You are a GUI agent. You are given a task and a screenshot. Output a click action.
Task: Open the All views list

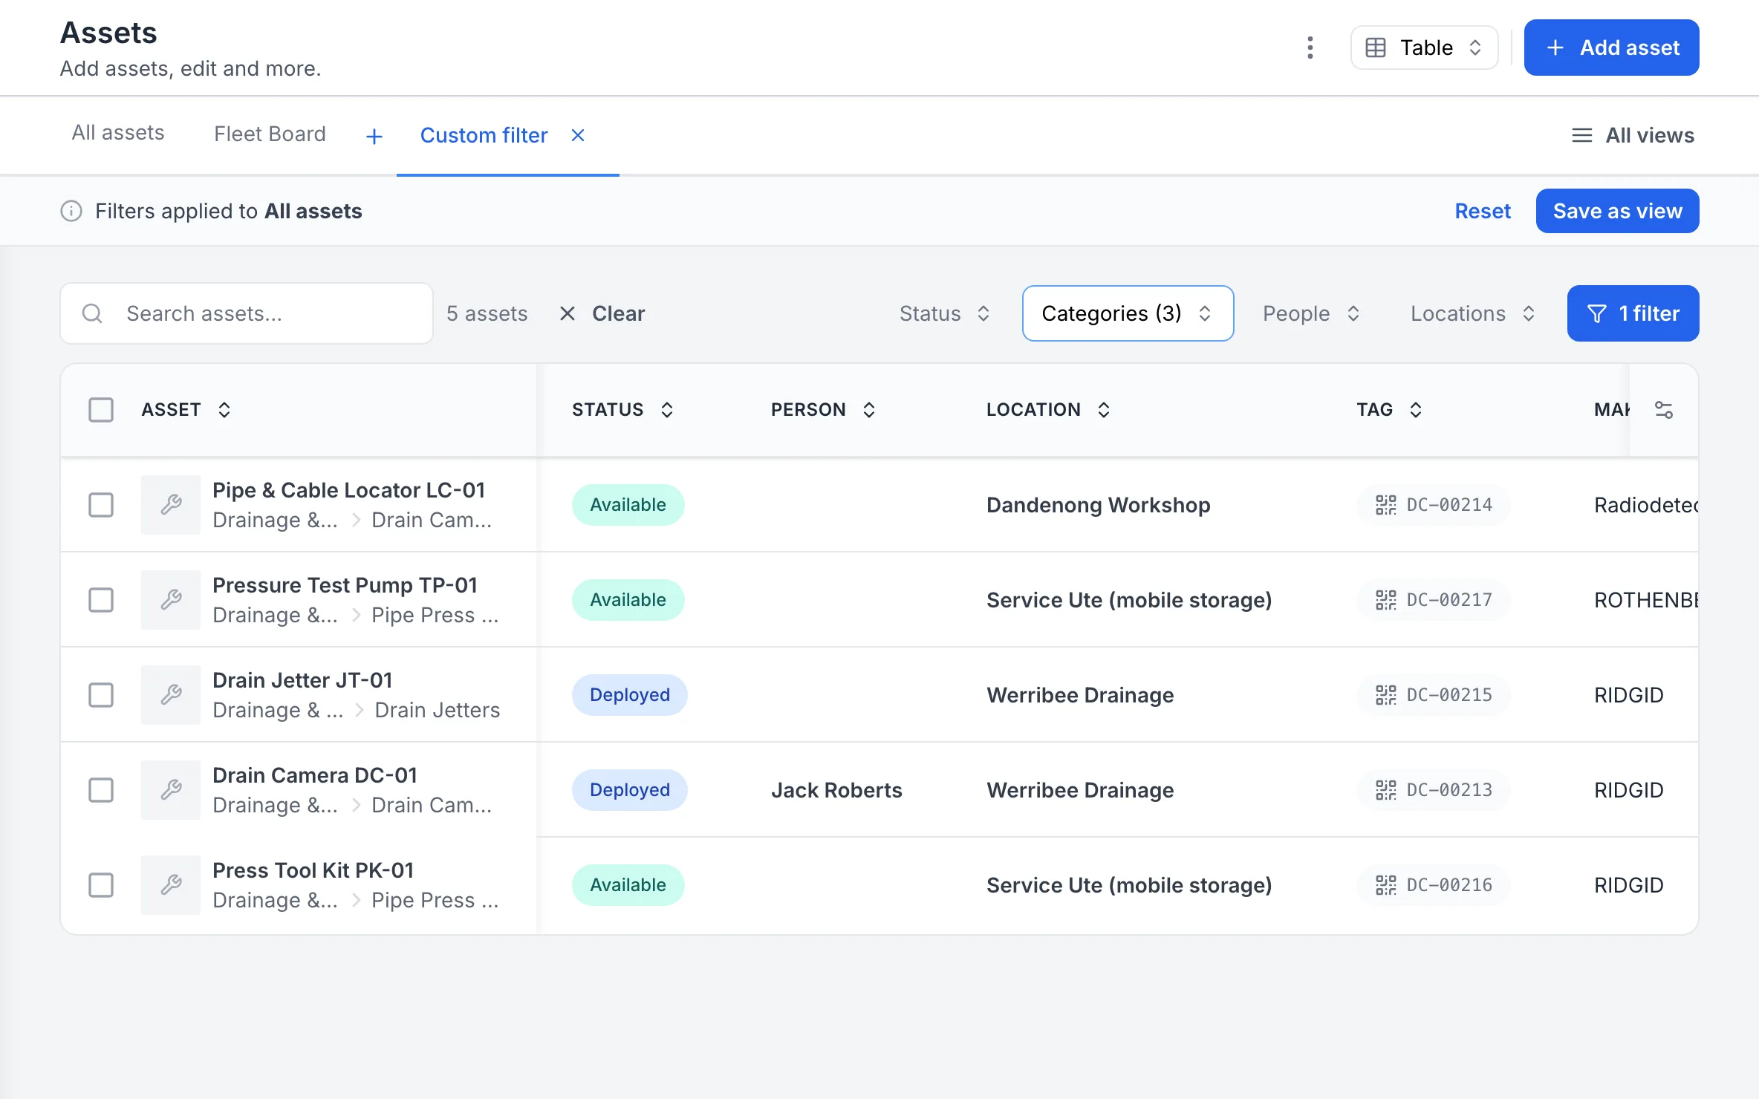coord(1633,135)
